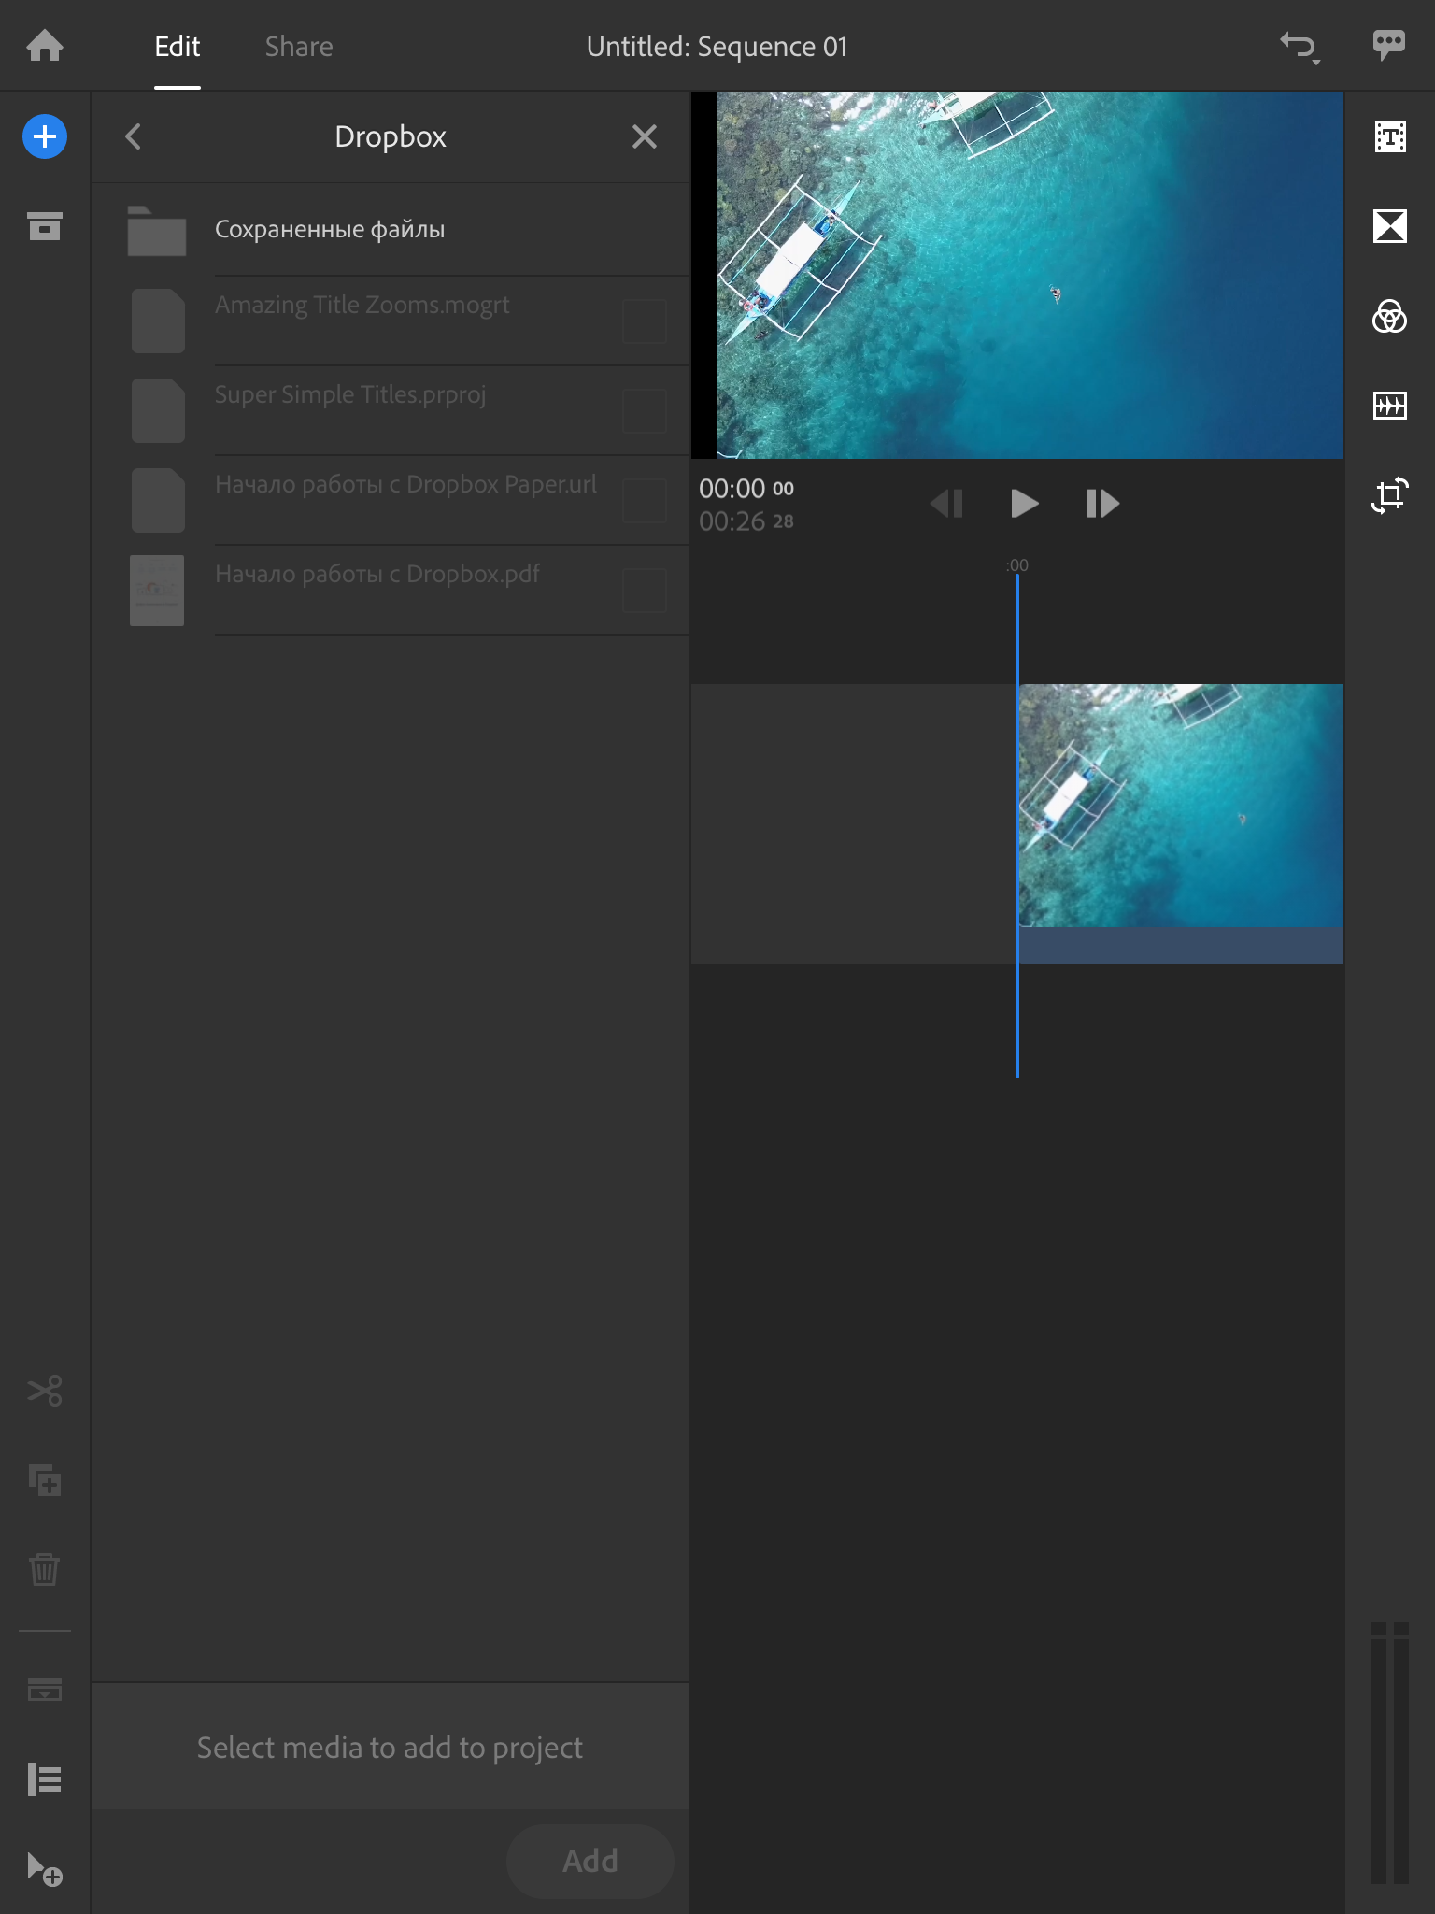Tick checkbox for Amazing Title Zooms.mogrt

point(645,321)
